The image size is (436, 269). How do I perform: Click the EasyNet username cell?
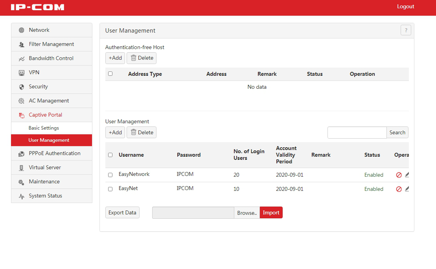coord(128,188)
